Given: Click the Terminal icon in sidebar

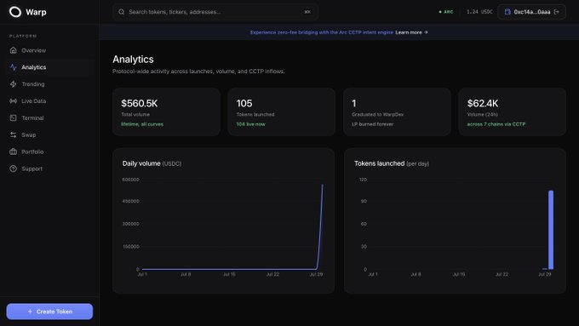Looking at the screenshot, I should [x=14, y=117].
